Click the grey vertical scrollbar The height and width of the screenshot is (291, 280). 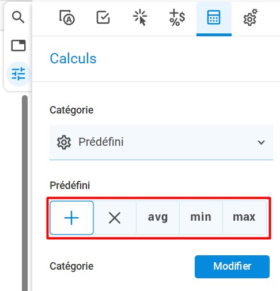[x=25, y=193]
